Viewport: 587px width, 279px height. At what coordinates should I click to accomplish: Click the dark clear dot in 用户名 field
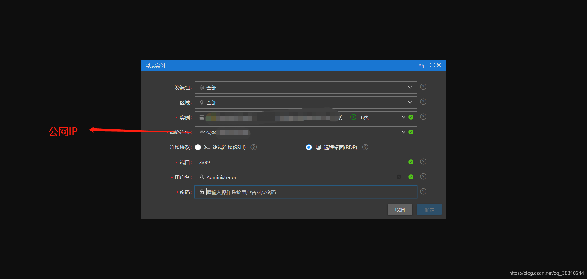click(399, 177)
